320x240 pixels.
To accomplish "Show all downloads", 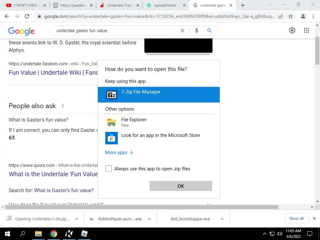I will tap(296, 218).
